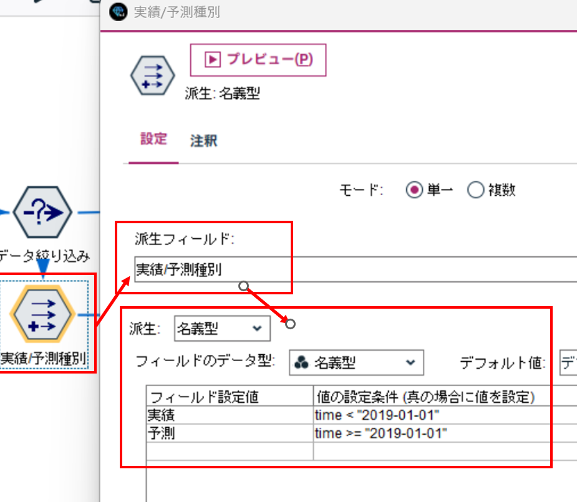Click the 予測 cell in field value table
The image size is (577, 502).
[230, 433]
